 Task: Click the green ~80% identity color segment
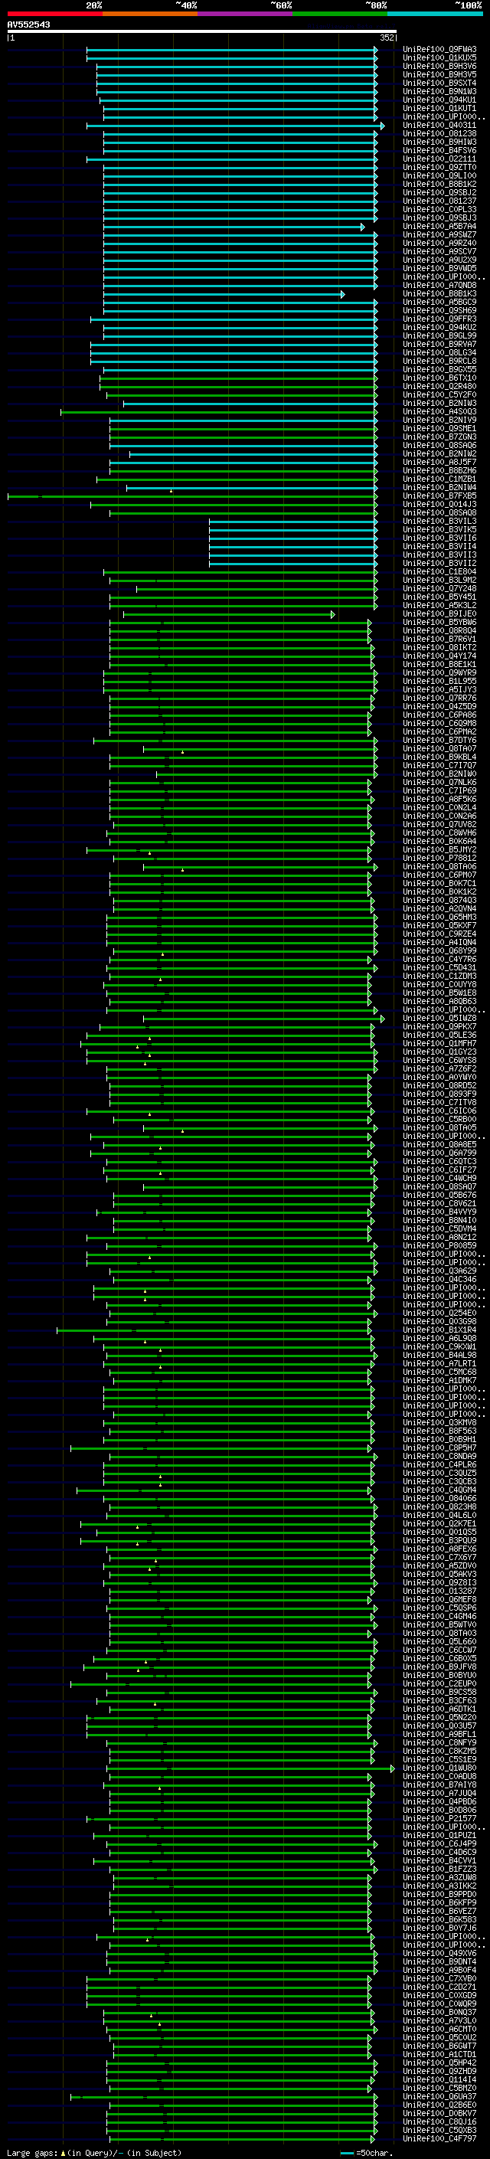coord(340,14)
